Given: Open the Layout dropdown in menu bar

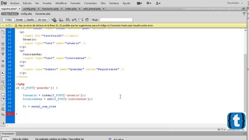Looking at the screenshot, I should tap(139, 3).
